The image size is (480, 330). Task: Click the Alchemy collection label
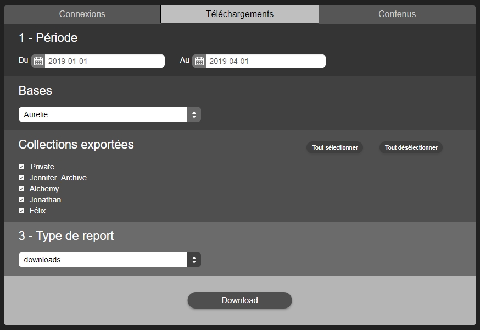(44, 189)
